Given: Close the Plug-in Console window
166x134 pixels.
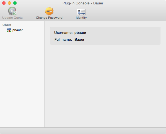Looking at the screenshot, I should (x=4, y=3).
